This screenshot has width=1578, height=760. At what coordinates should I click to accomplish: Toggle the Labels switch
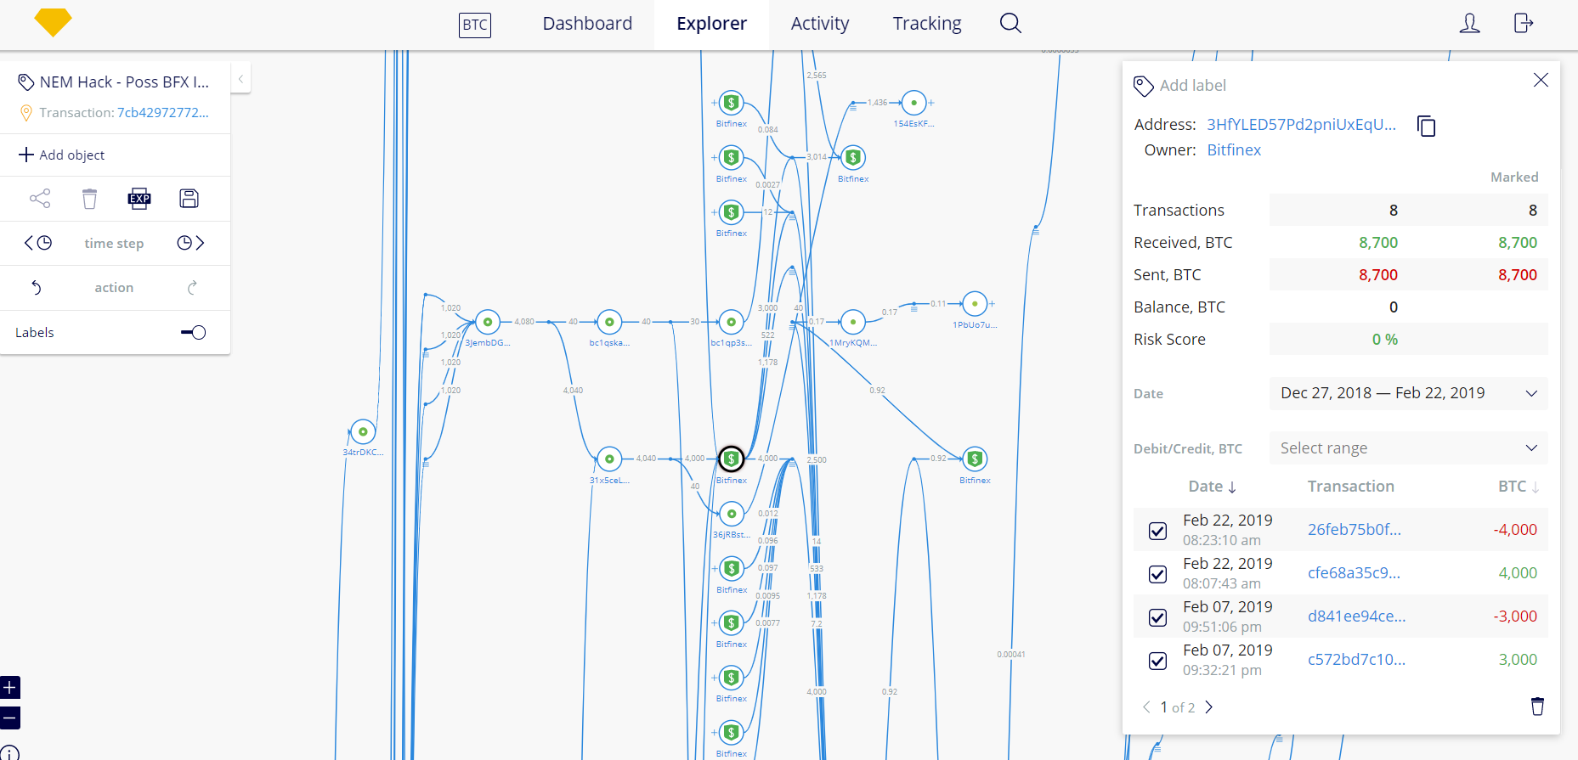194,332
